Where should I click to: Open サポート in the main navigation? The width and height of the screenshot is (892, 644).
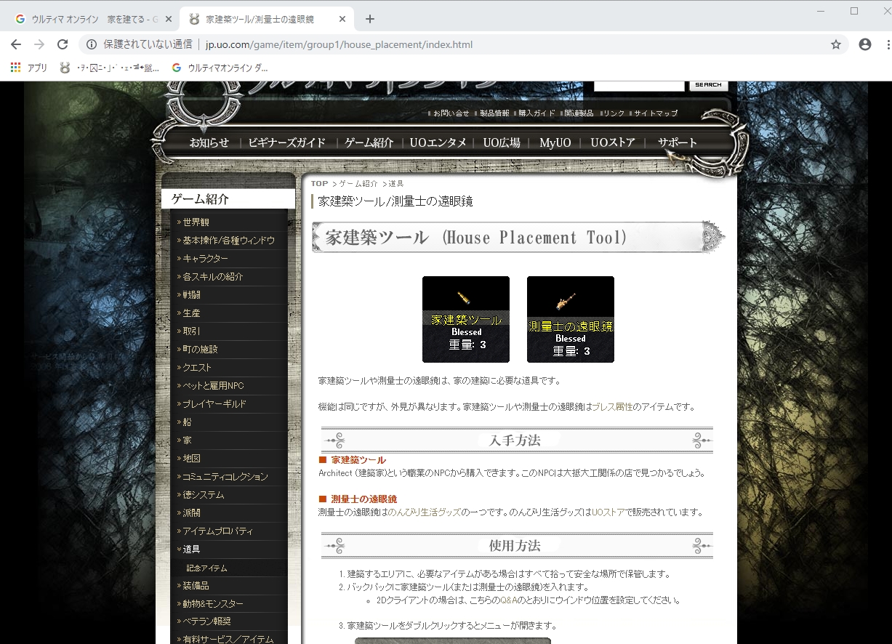tap(677, 142)
